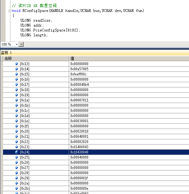The width and height of the screenshot is (189, 194).
Task: Open the 100 % zoom dropdown
Action: (17, 44)
